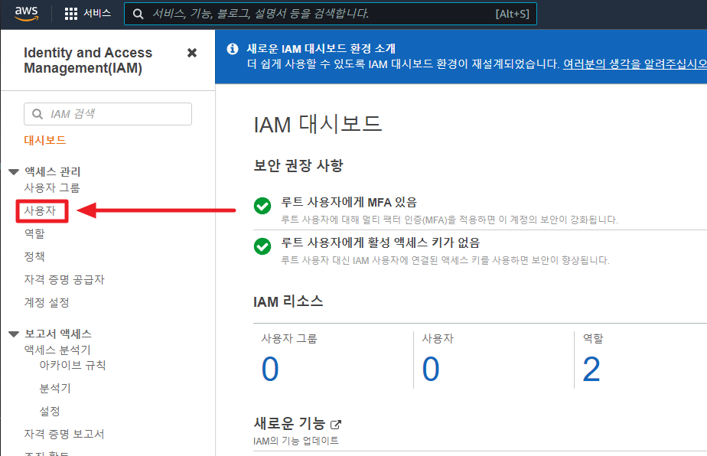Open 분석기 sub-item in sidebar

[x=55, y=388]
